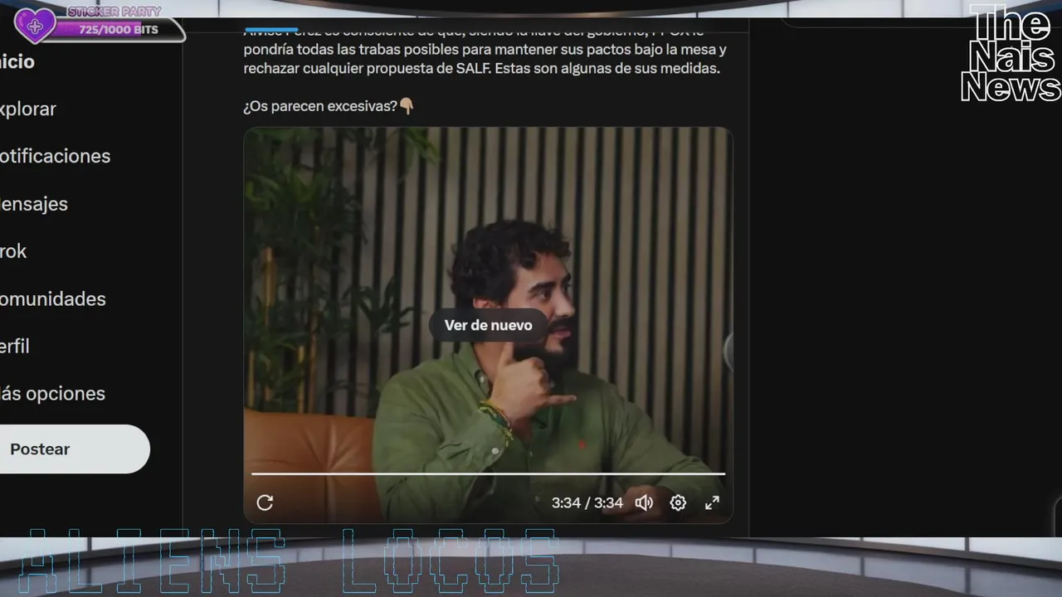Viewport: 1062px width, 597px height.
Task: Open Mensajes in the sidebar
Action: (x=33, y=203)
